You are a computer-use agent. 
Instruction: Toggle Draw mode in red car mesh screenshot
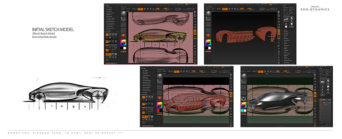point(178,71)
